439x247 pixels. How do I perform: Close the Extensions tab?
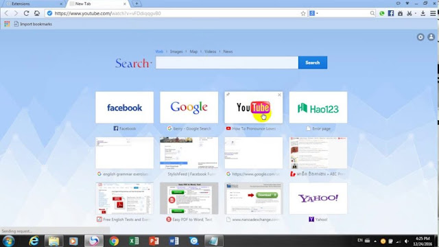pos(61,4)
